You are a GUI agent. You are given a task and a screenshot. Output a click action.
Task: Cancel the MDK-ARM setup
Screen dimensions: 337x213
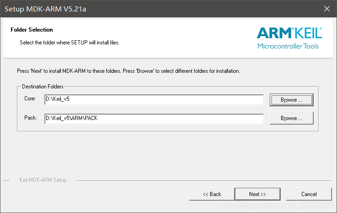point(309,194)
